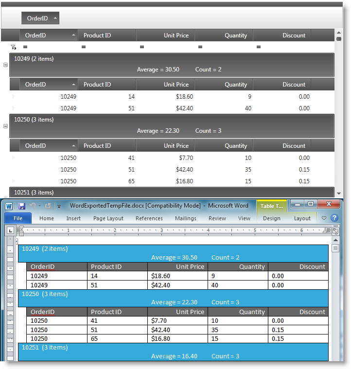
Task: Toggle sort on the OrderID group panel chip
Action: pos(40,18)
